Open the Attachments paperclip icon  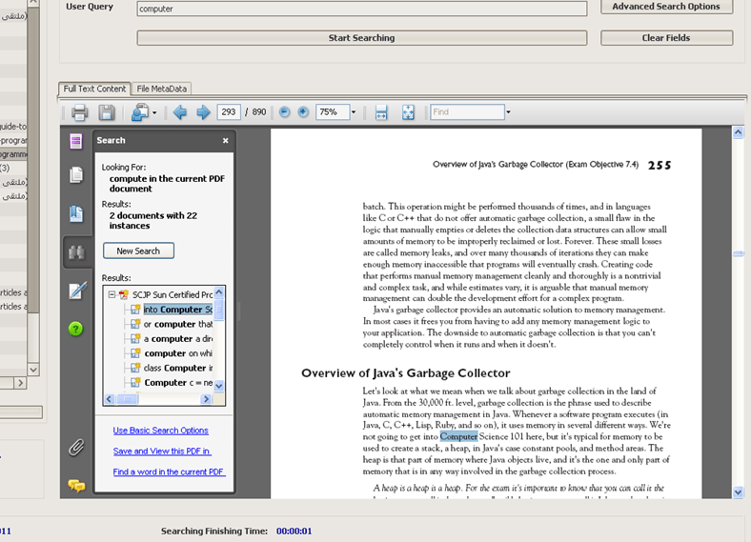(76, 448)
